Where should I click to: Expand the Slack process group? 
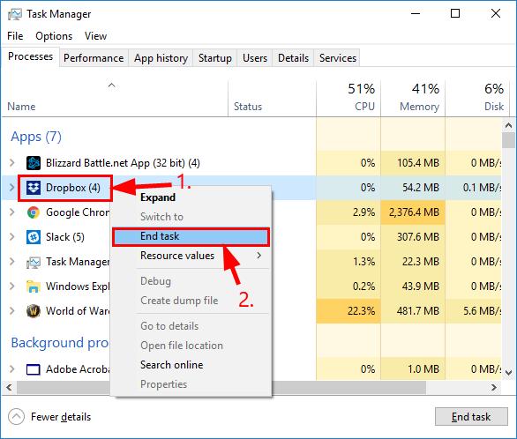(x=12, y=237)
